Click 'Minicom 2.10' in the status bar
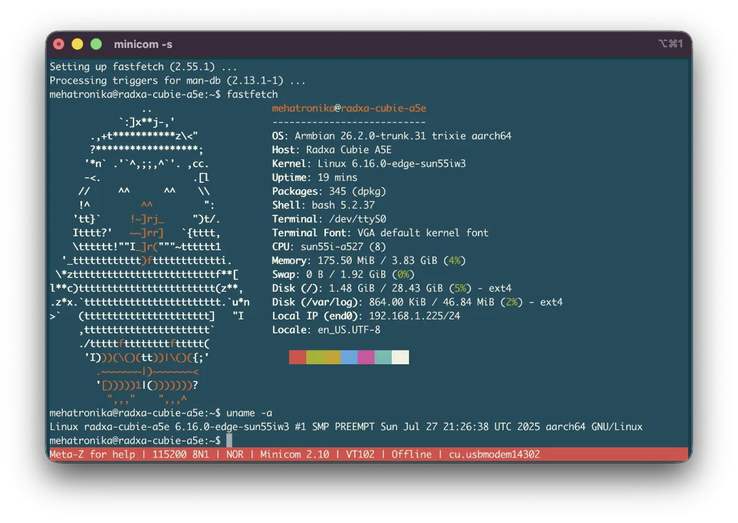738x523 pixels. click(x=295, y=454)
